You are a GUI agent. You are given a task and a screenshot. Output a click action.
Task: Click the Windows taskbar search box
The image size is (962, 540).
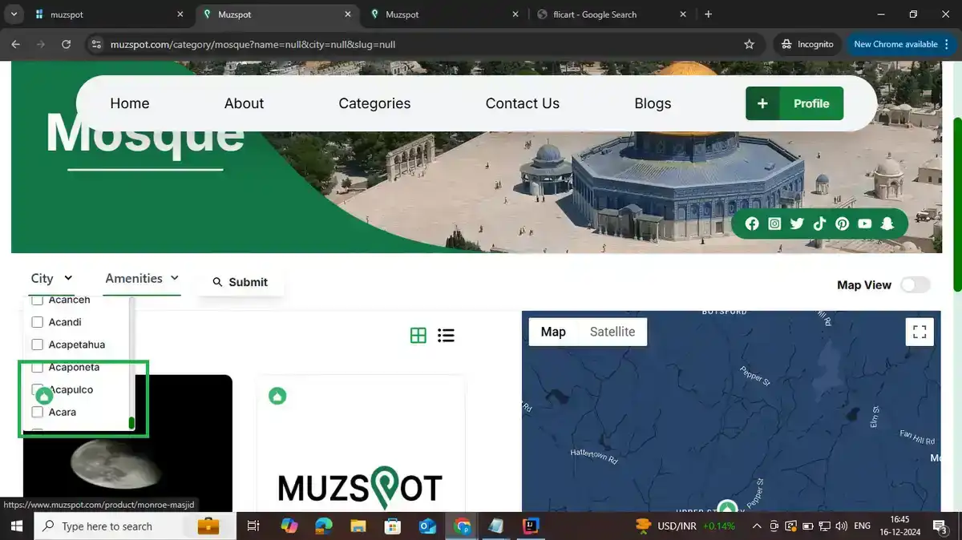coord(135,526)
